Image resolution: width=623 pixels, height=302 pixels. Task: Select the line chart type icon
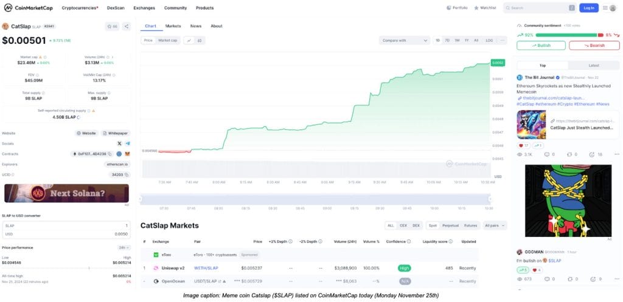click(189, 40)
